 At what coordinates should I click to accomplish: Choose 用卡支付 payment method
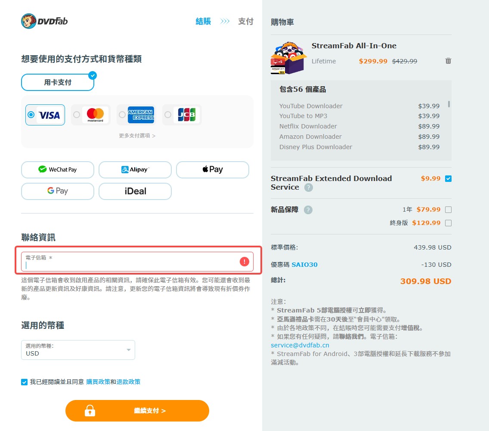58,82
